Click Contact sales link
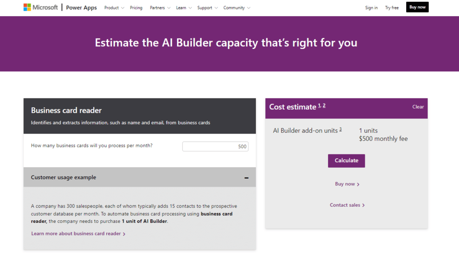Viewport: 459px width, 257px height. (347, 205)
